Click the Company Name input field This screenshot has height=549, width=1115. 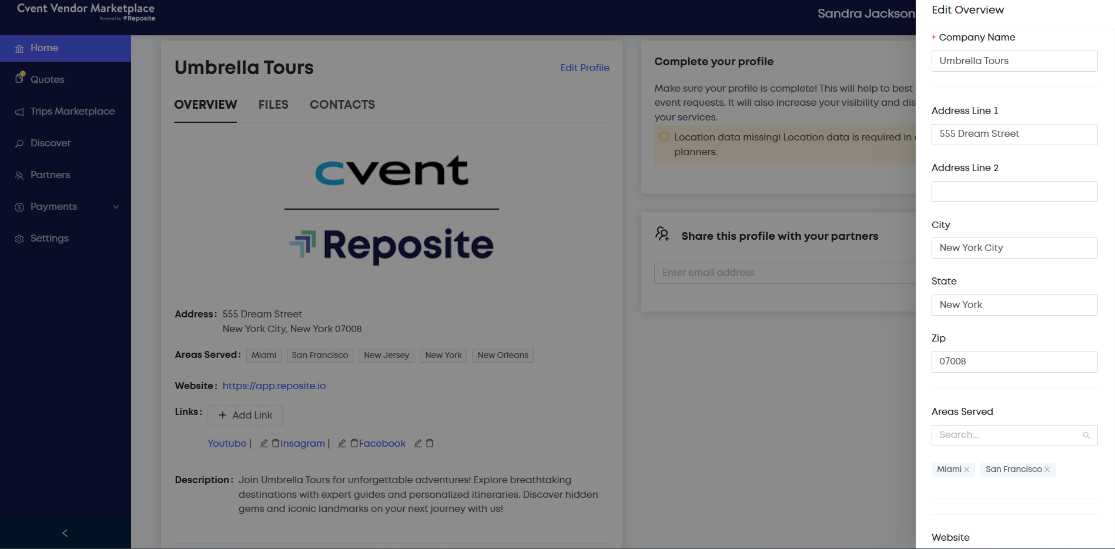pos(1014,61)
